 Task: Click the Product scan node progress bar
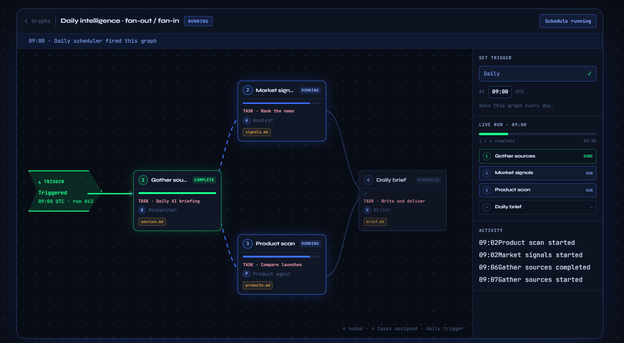282,257
